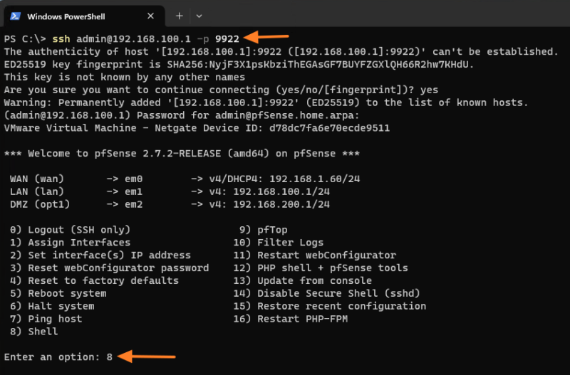Click "11) Restart webConfigurator" entry
570x375 pixels.
pos(314,255)
